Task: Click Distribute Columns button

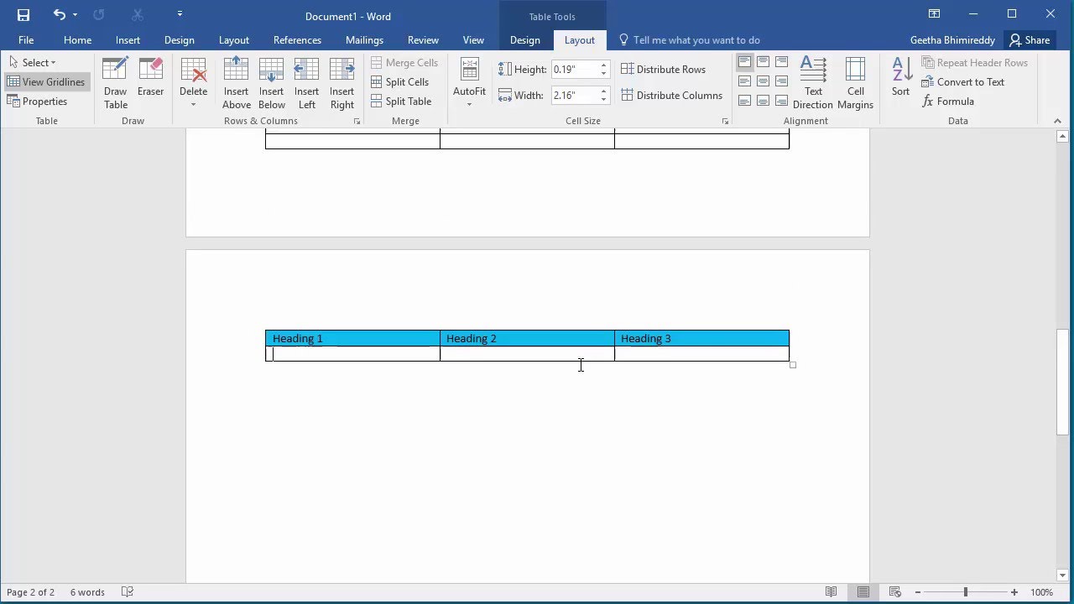Action: click(672, 96)
